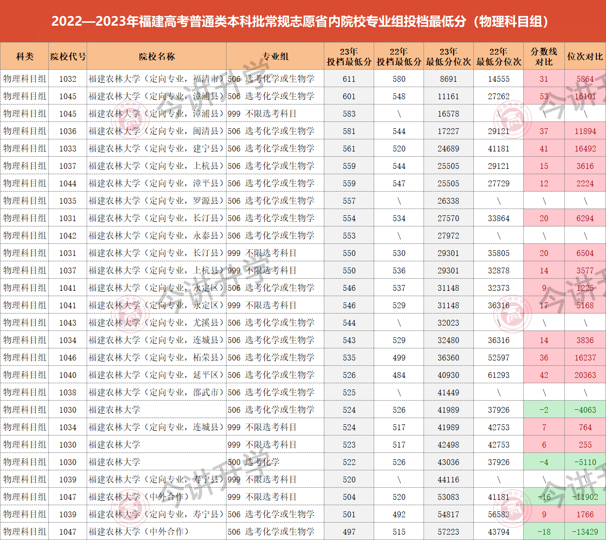Click the red title banner text
The height and width of the screenshot is (540, 606).
click(301, 21)
